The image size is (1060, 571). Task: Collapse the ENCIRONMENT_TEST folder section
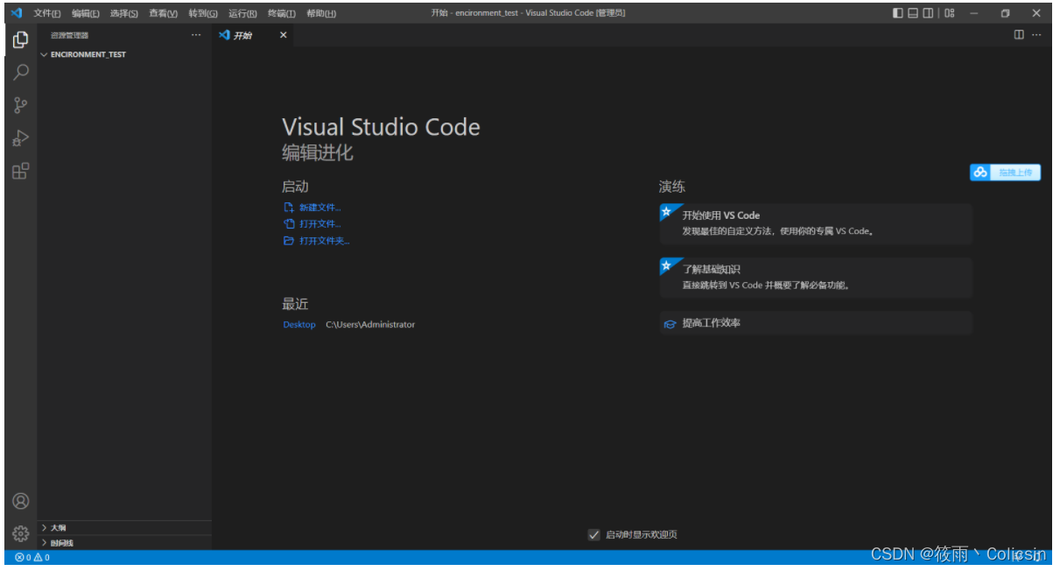45,54
